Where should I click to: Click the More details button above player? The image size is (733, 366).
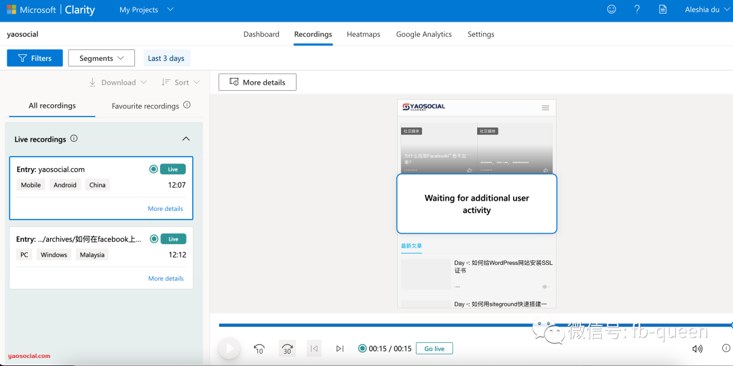(257, 82)
